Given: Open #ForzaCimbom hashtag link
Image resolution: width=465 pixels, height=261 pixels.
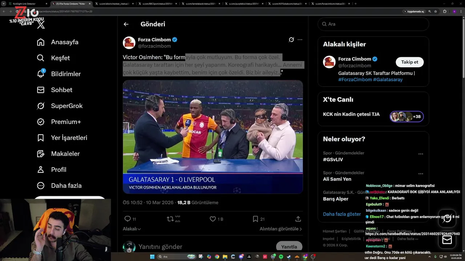Looking at the screenshot, I should point(355,80).
